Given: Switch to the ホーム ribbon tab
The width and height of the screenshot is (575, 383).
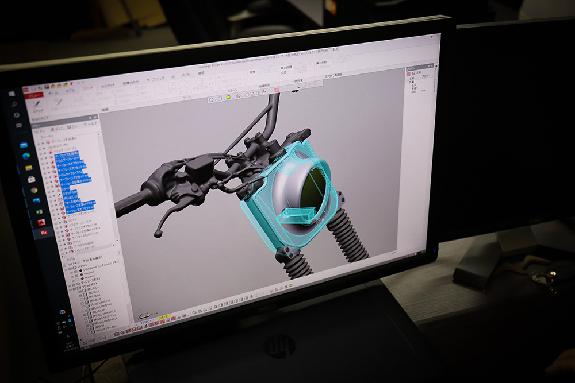Looking at the screenshot, I should [53, 94].
